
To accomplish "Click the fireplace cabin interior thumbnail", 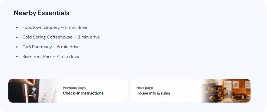I will click(x=225, y=91).
